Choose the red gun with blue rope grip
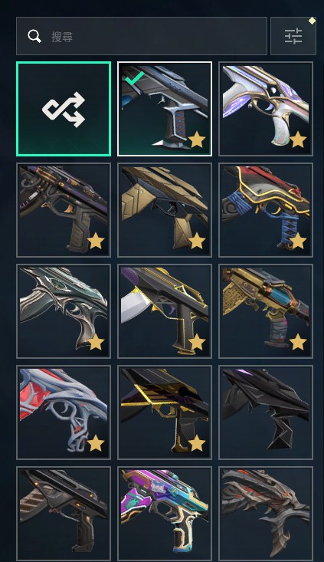The width and height of the screenshot is (324, 562). coord(266,210)
